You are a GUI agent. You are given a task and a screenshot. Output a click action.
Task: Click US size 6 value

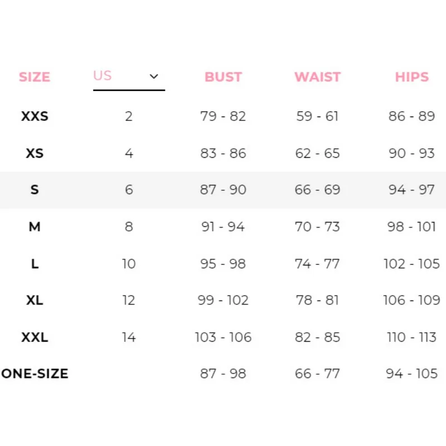[x=129, y=190]
